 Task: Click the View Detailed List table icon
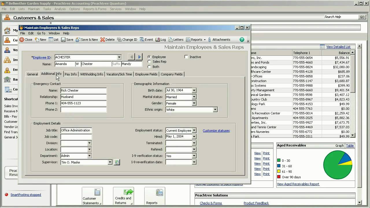(x=322, y=47)
